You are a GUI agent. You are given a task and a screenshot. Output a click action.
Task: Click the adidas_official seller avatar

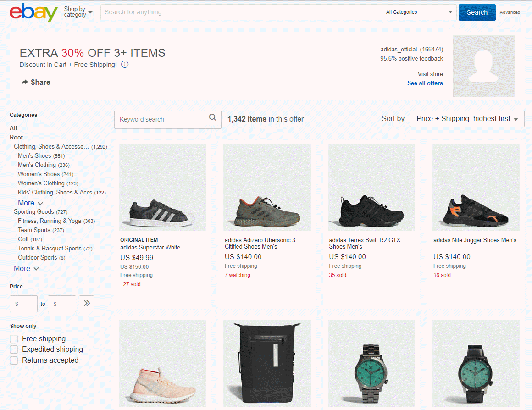pos(483,66)
